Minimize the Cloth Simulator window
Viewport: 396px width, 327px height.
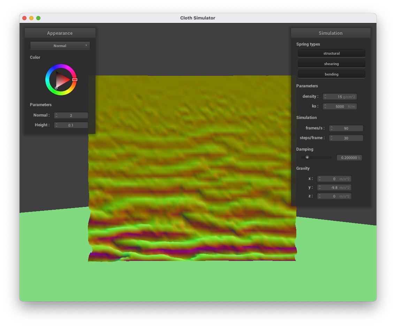[x=31, y=18]
